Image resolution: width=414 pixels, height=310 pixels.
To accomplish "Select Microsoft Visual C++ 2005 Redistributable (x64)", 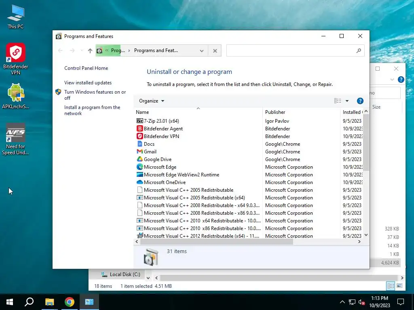I will tap(194, 198).
